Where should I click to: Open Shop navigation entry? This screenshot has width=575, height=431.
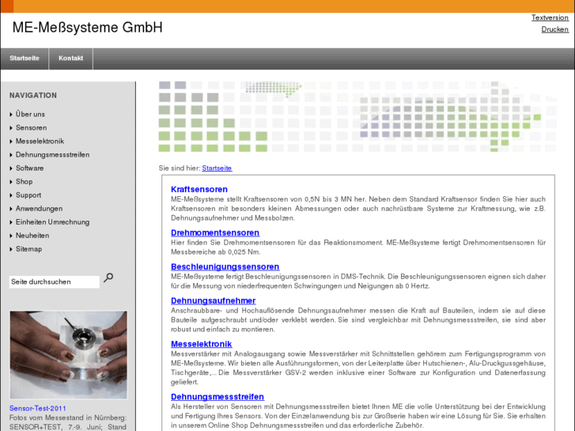24,182
